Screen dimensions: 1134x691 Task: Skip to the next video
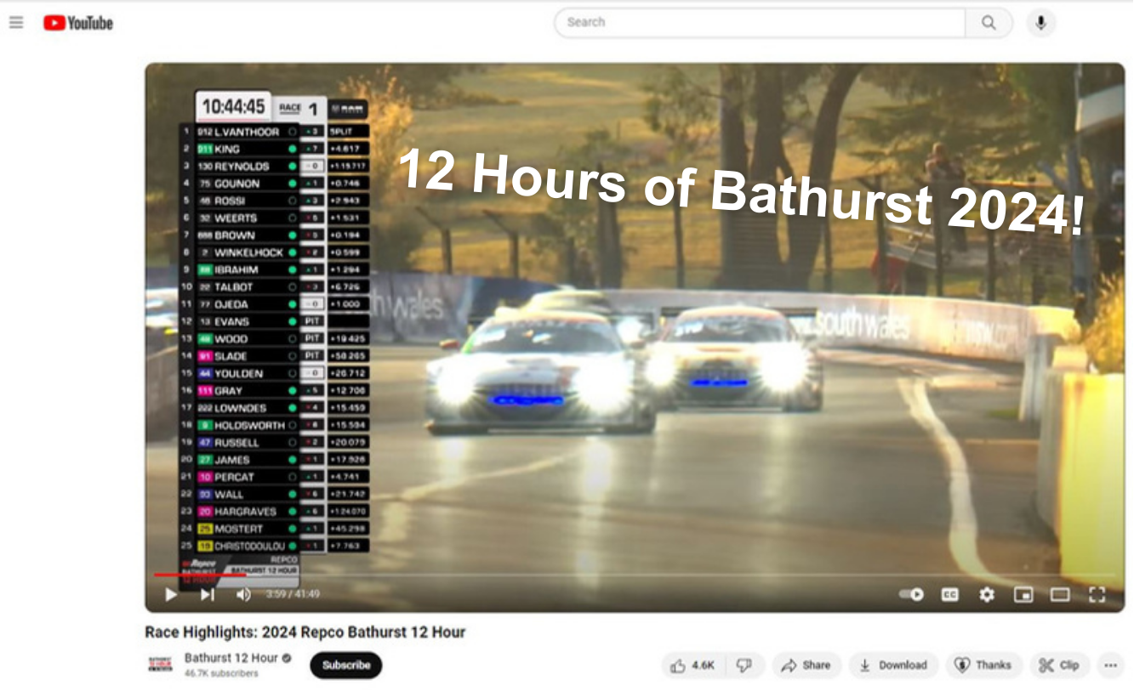pyautogui.click(x=208, y=594)
